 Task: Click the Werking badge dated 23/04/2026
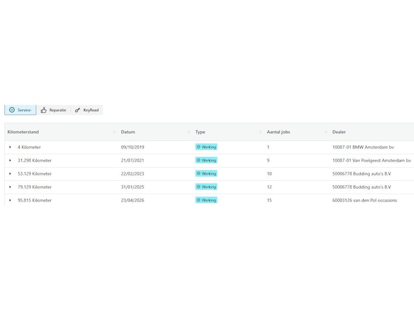point(206,200)
